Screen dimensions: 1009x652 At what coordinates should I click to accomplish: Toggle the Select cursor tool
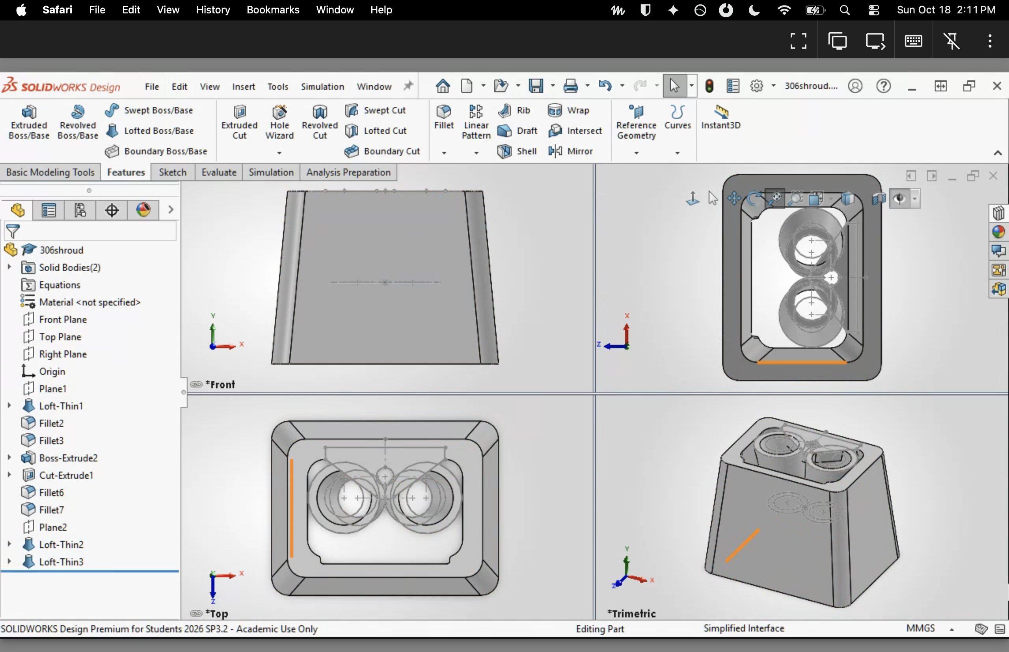click(x=674, y=86)
